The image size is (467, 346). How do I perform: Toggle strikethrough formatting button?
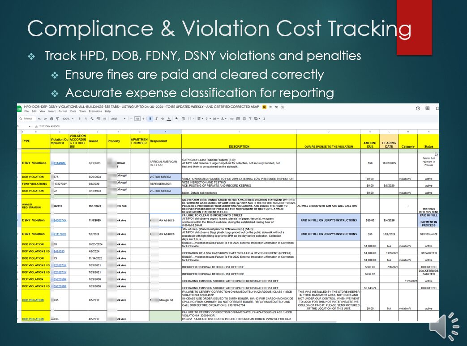[x=162, y=119]
